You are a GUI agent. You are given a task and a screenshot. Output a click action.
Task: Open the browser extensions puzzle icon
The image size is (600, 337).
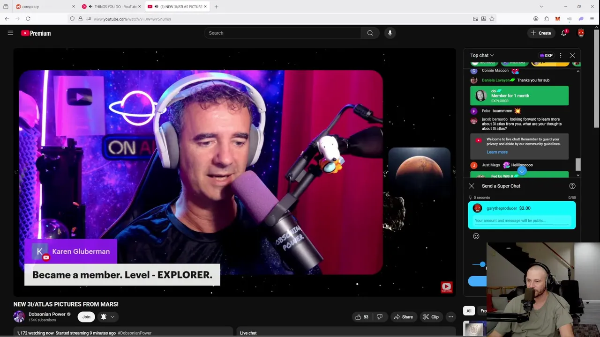pyautogui.click(x=547, y=19)
